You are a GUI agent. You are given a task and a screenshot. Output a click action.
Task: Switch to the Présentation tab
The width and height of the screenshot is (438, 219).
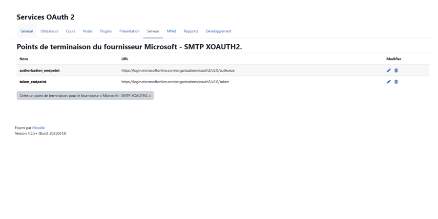click(x=129, y=31)
